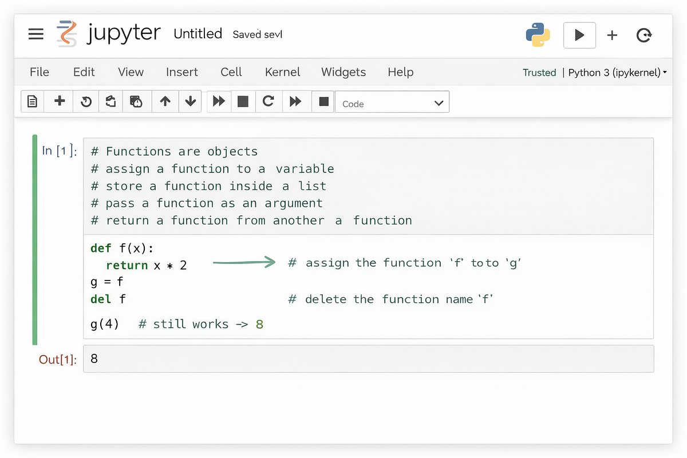Click the comment '# assign a function to a variable'
This screenshot has height=458, width=687.
pos(212,169)
